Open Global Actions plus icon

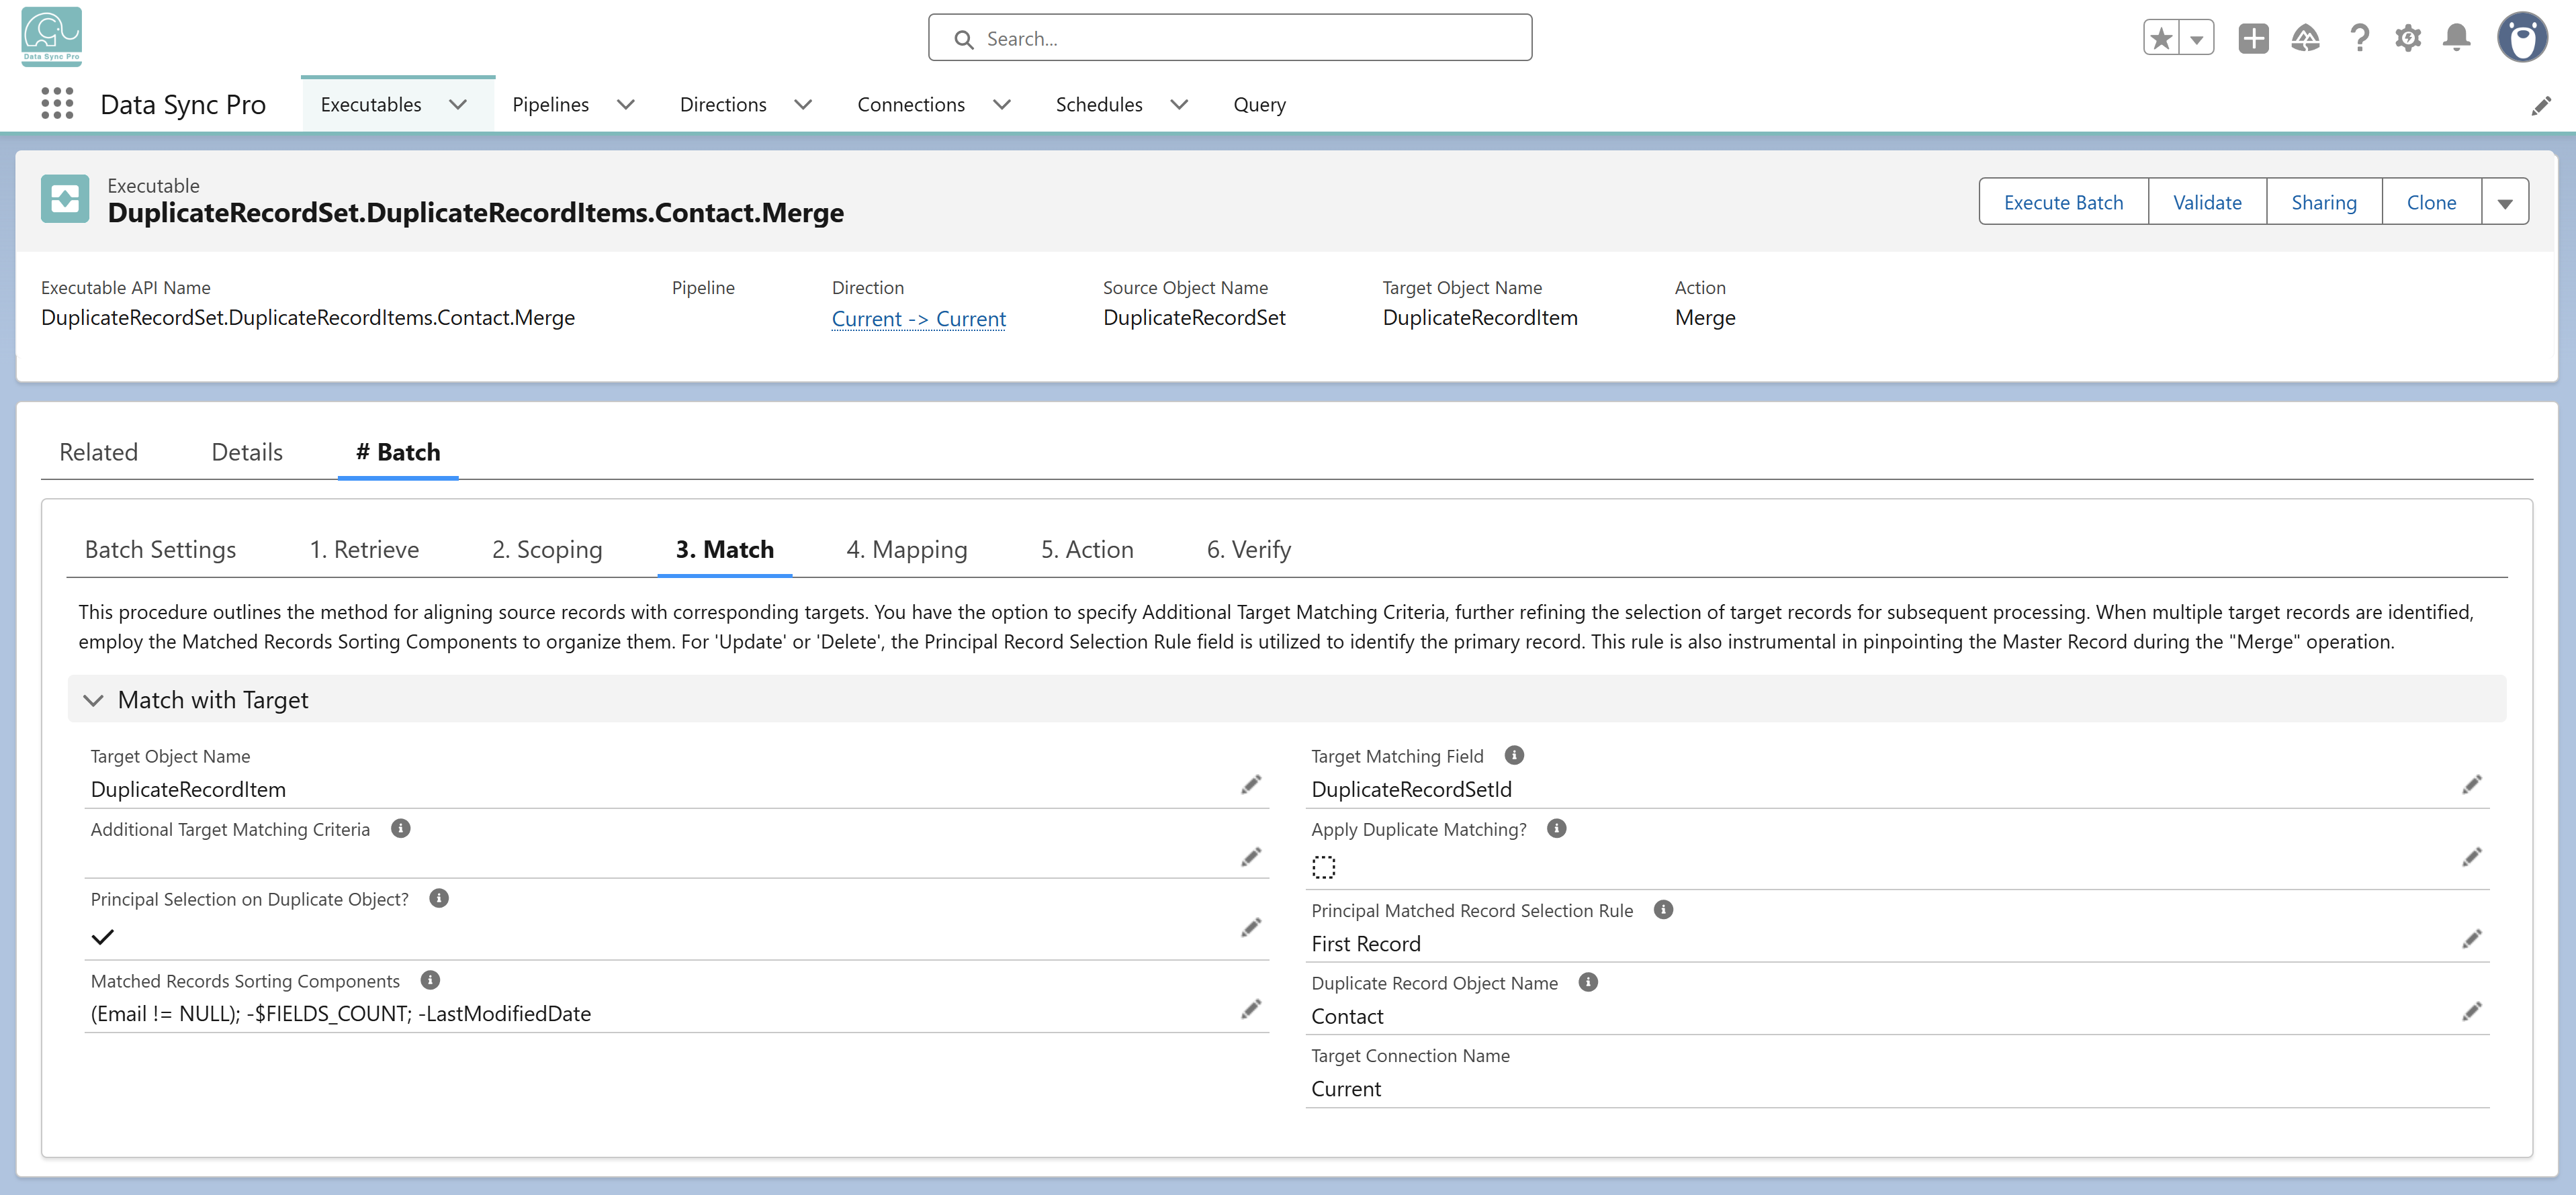2253,38
